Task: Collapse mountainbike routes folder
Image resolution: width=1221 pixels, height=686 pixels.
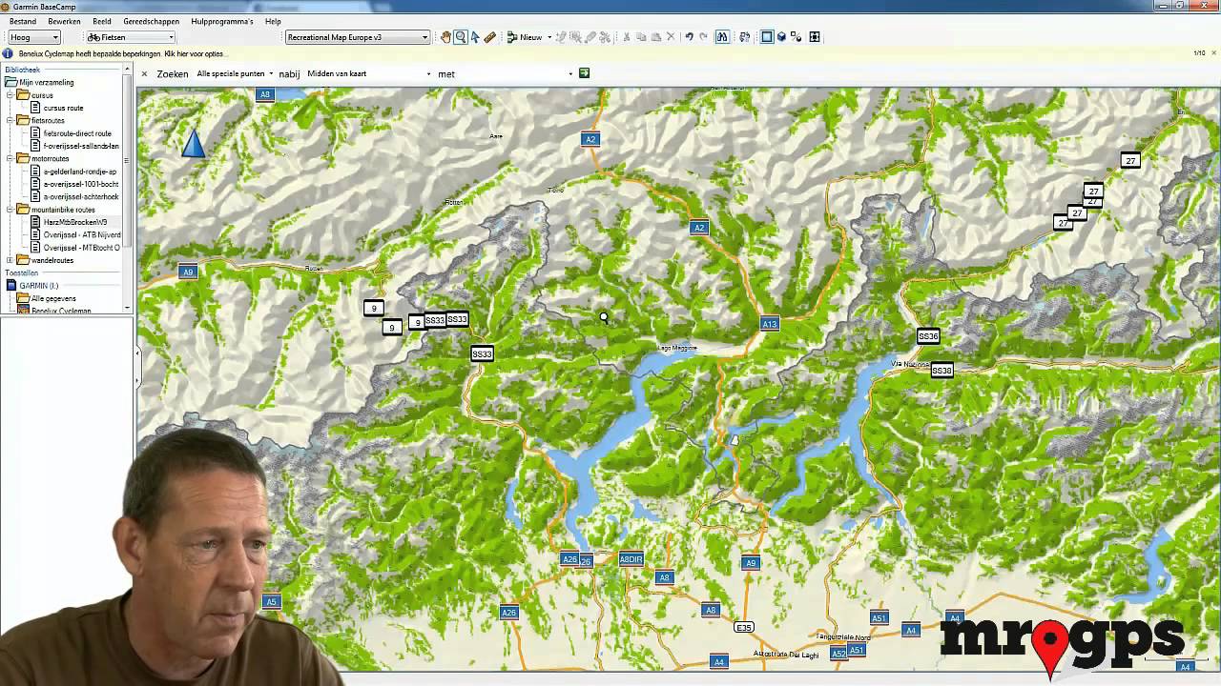Action: (10, 210)
